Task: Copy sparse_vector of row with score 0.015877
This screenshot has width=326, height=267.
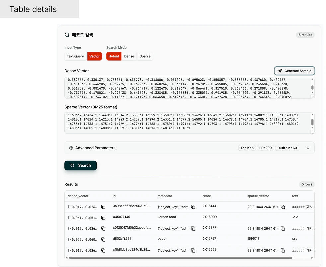Action: pos(283,229)
